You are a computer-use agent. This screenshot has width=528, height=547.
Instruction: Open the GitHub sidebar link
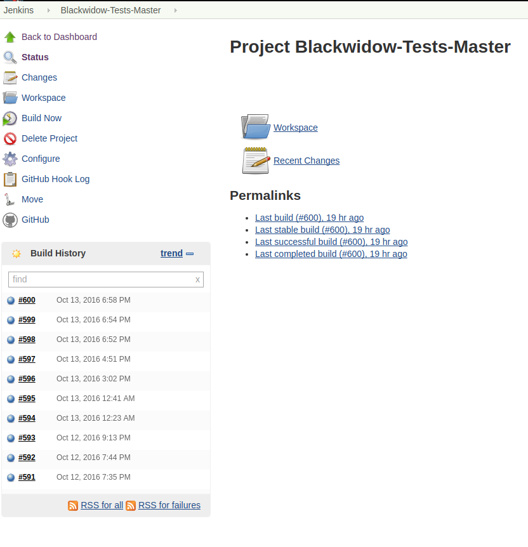click(36, 220)
